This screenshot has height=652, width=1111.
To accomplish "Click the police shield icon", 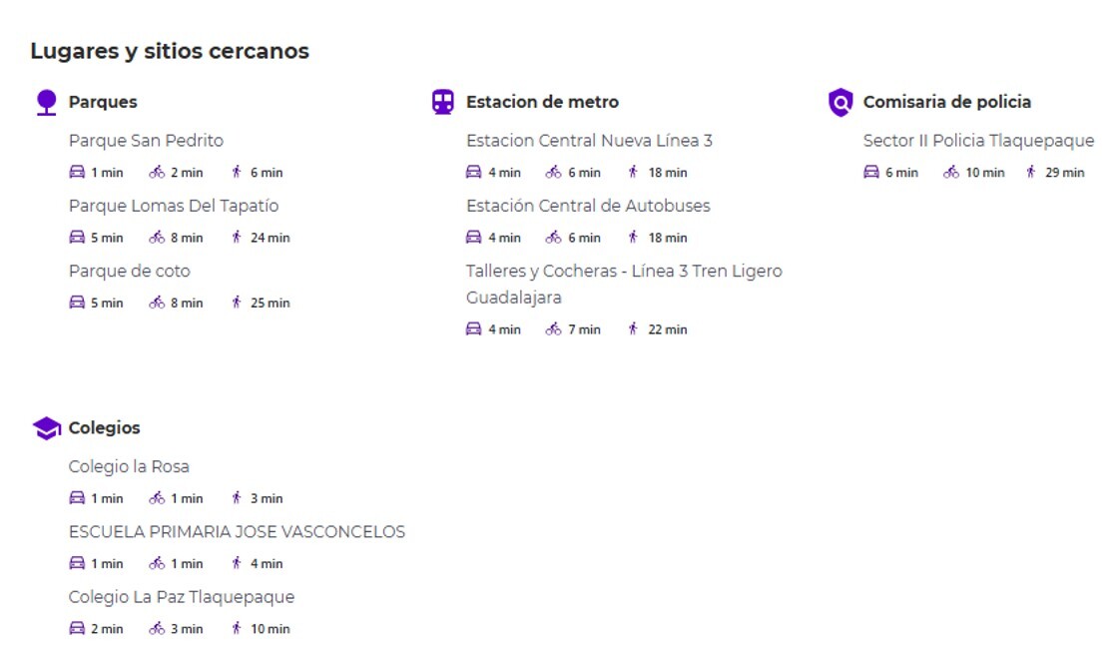I will point(840,102).
